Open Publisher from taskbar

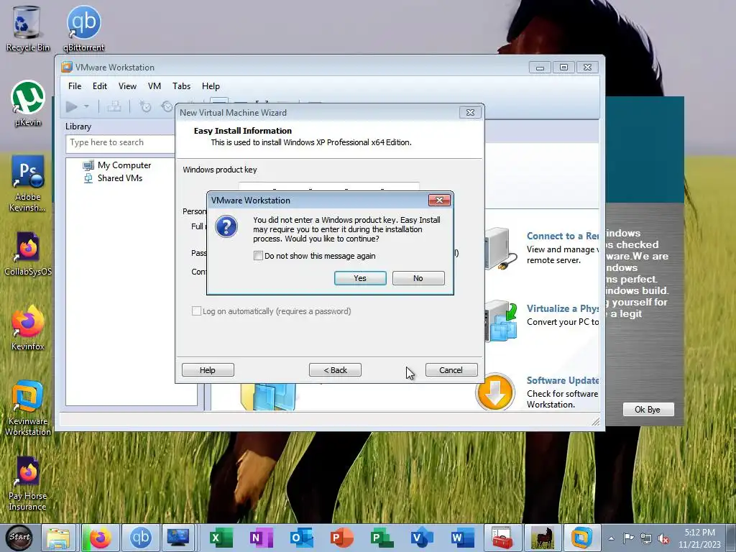click(382, 538)
